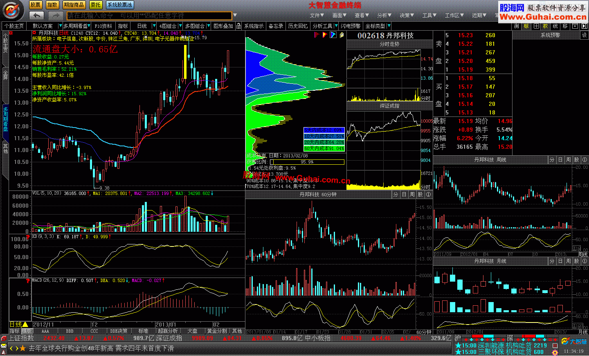Open the 查看 menu

pyautogui.click(x=362, y=16)
